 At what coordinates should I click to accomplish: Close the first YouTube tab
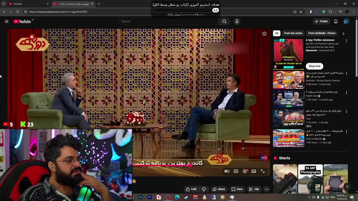click(48, 4)
